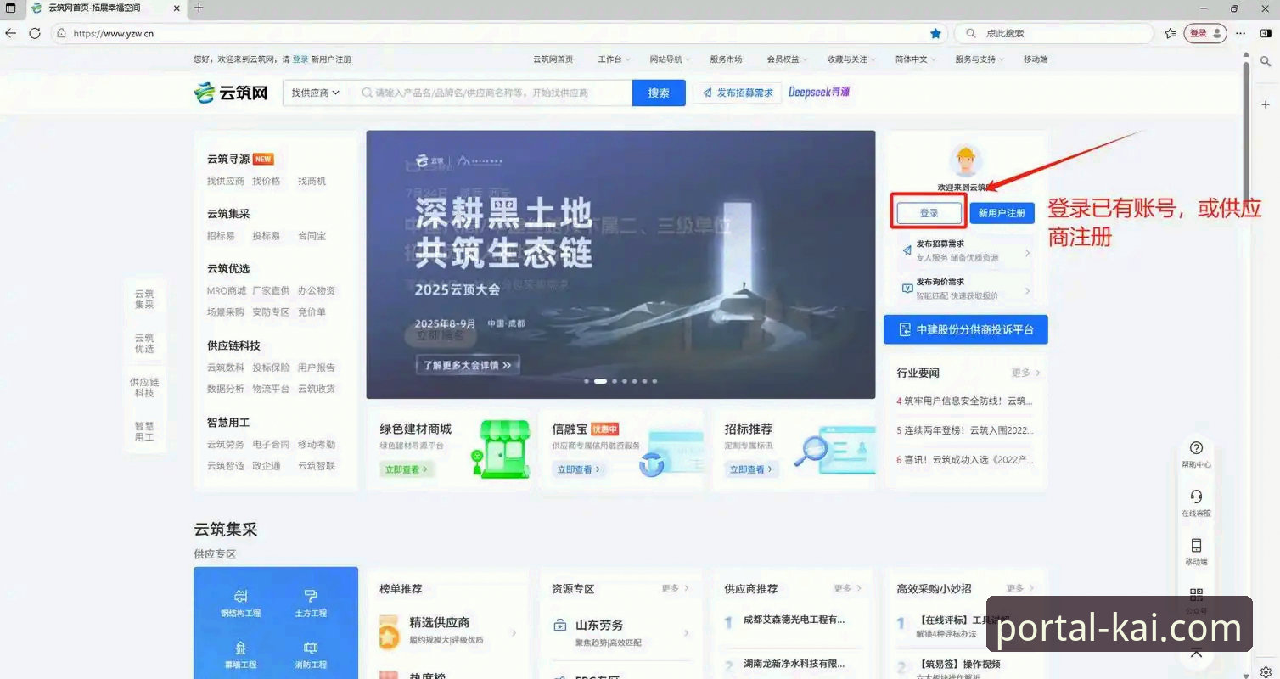Open 服务市场 in top navigation
This screenshot has height=679, width=1280.
pyautogui.click(x=726, y=59)
